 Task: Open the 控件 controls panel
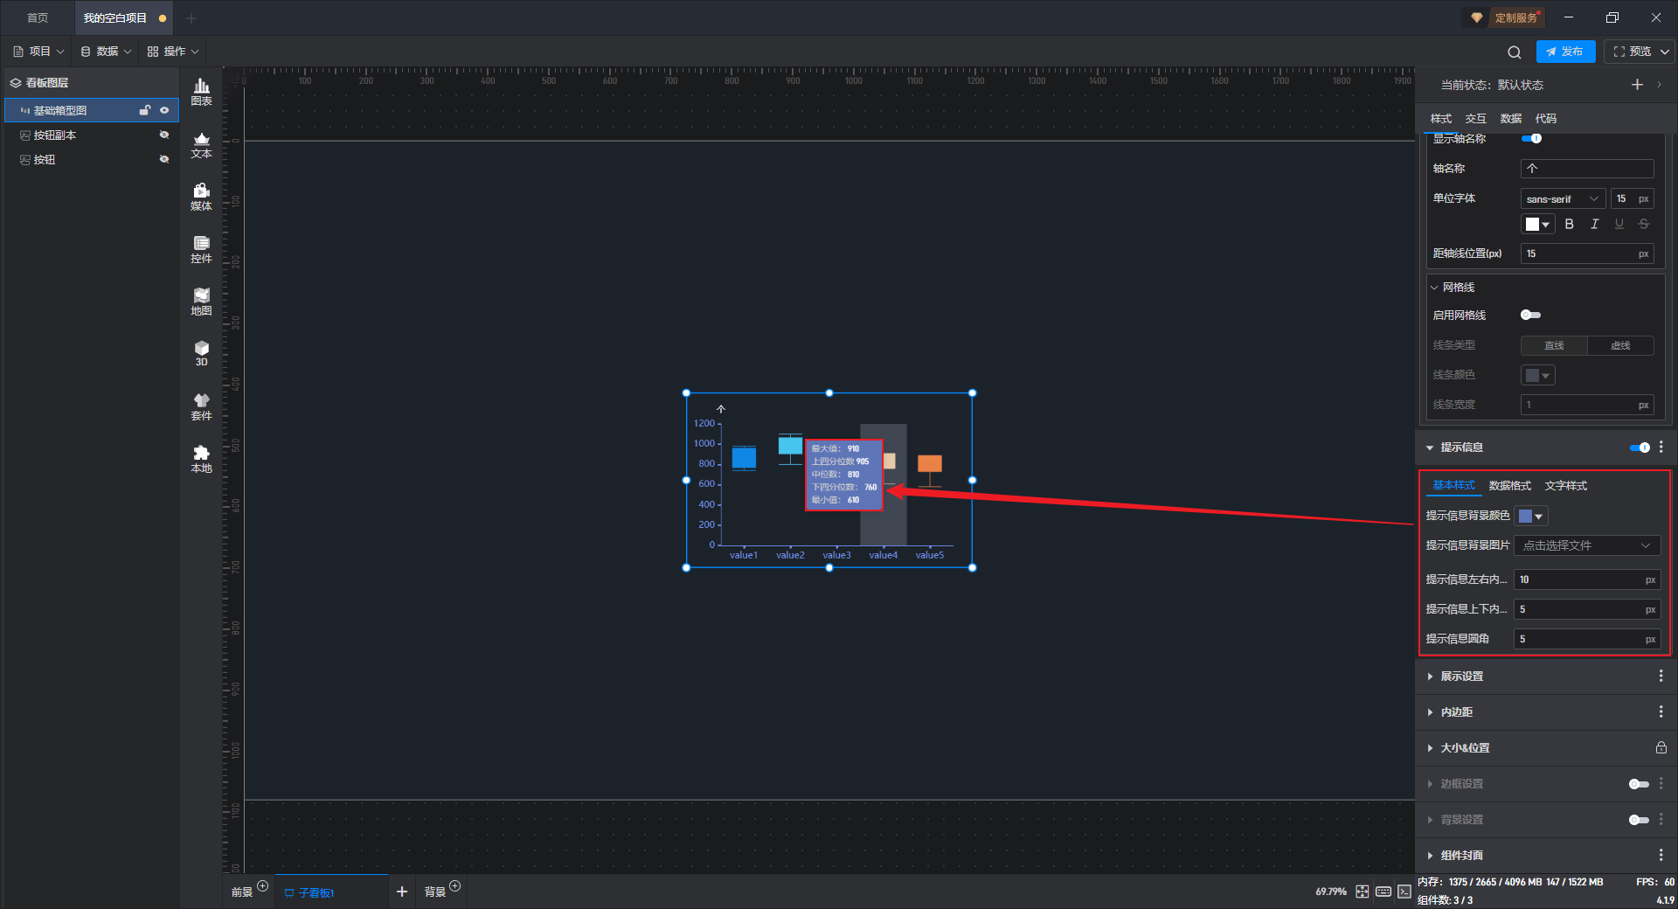coord(201,249)
